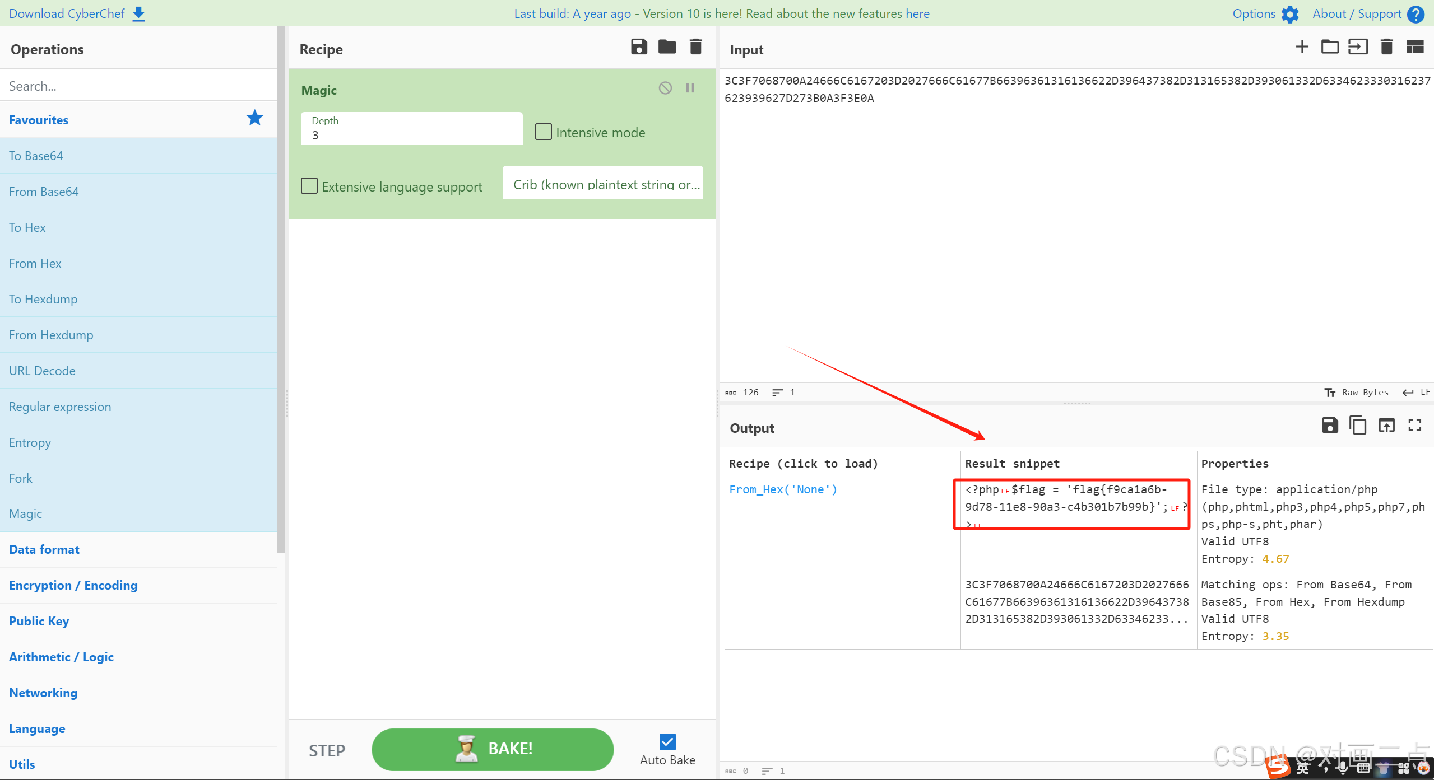Open the Options gear icon
This screenshot has height=780, width=1434.
click(1290, 14)
